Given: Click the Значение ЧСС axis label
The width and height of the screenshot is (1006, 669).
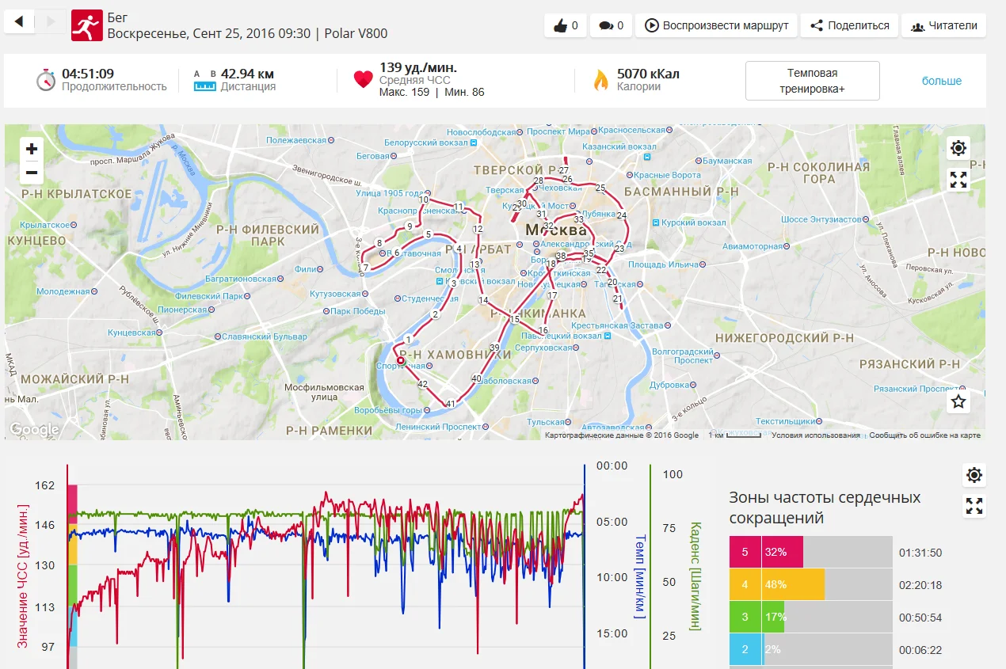Looking at the screenshot, I should point(23,576).
